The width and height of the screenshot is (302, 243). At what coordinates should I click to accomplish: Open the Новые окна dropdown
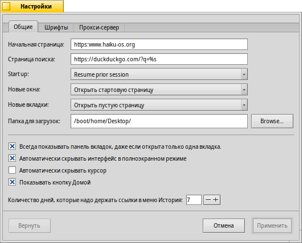pyautogui.click(x=159, y=90)
